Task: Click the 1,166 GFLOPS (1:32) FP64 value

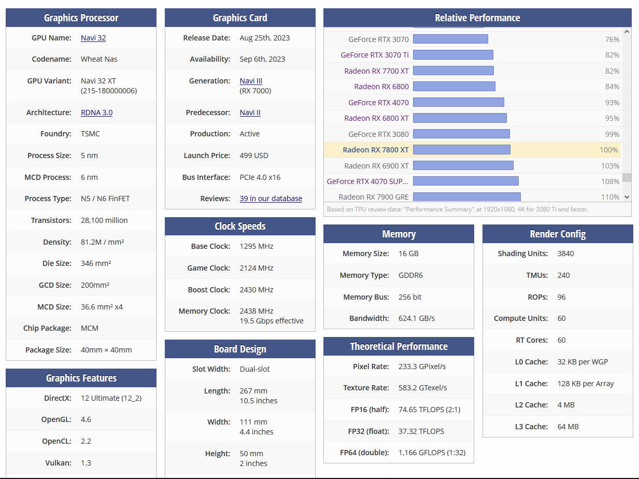Action: 432,453
